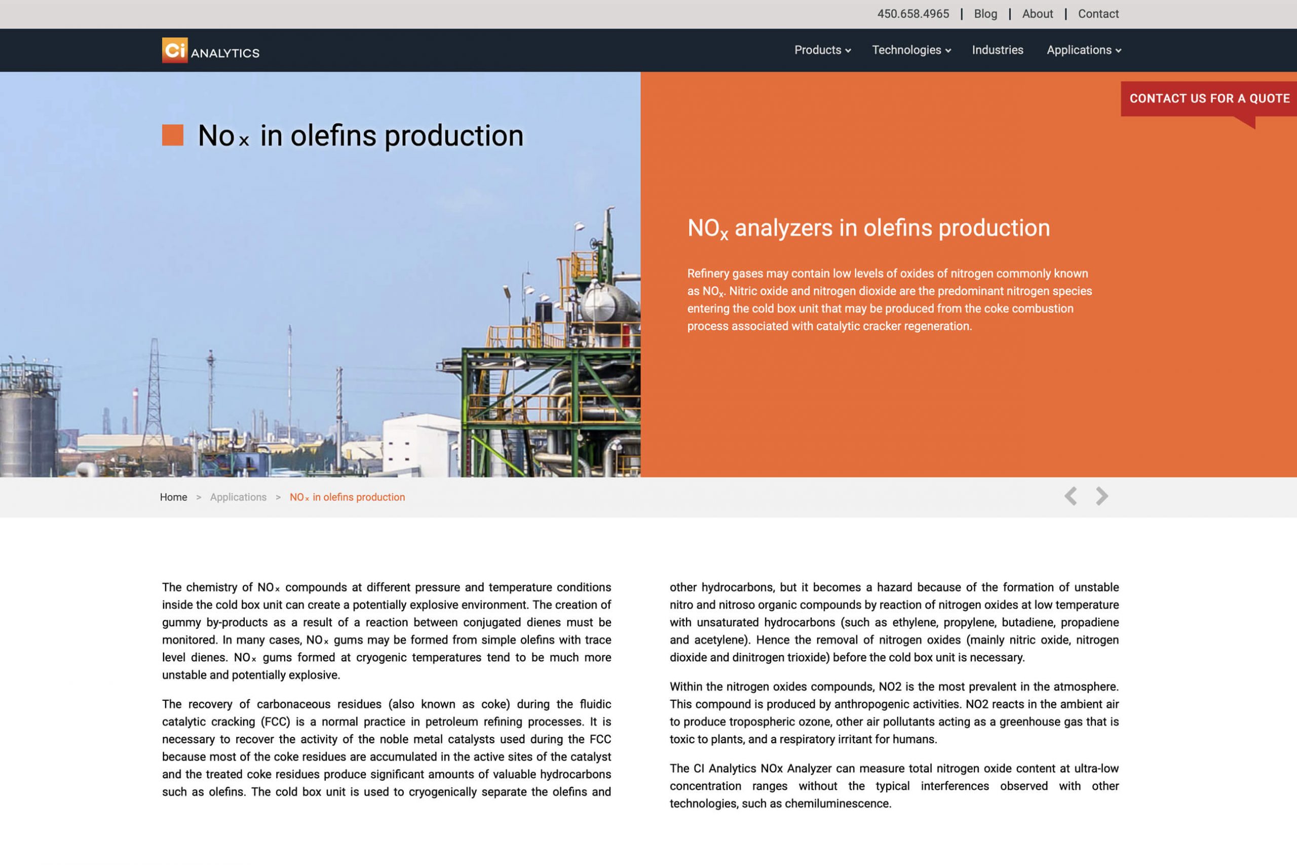Open the Industries menu item
Image resolution: width=1297 pixels, height=865 pixels.
pos(997,50)
